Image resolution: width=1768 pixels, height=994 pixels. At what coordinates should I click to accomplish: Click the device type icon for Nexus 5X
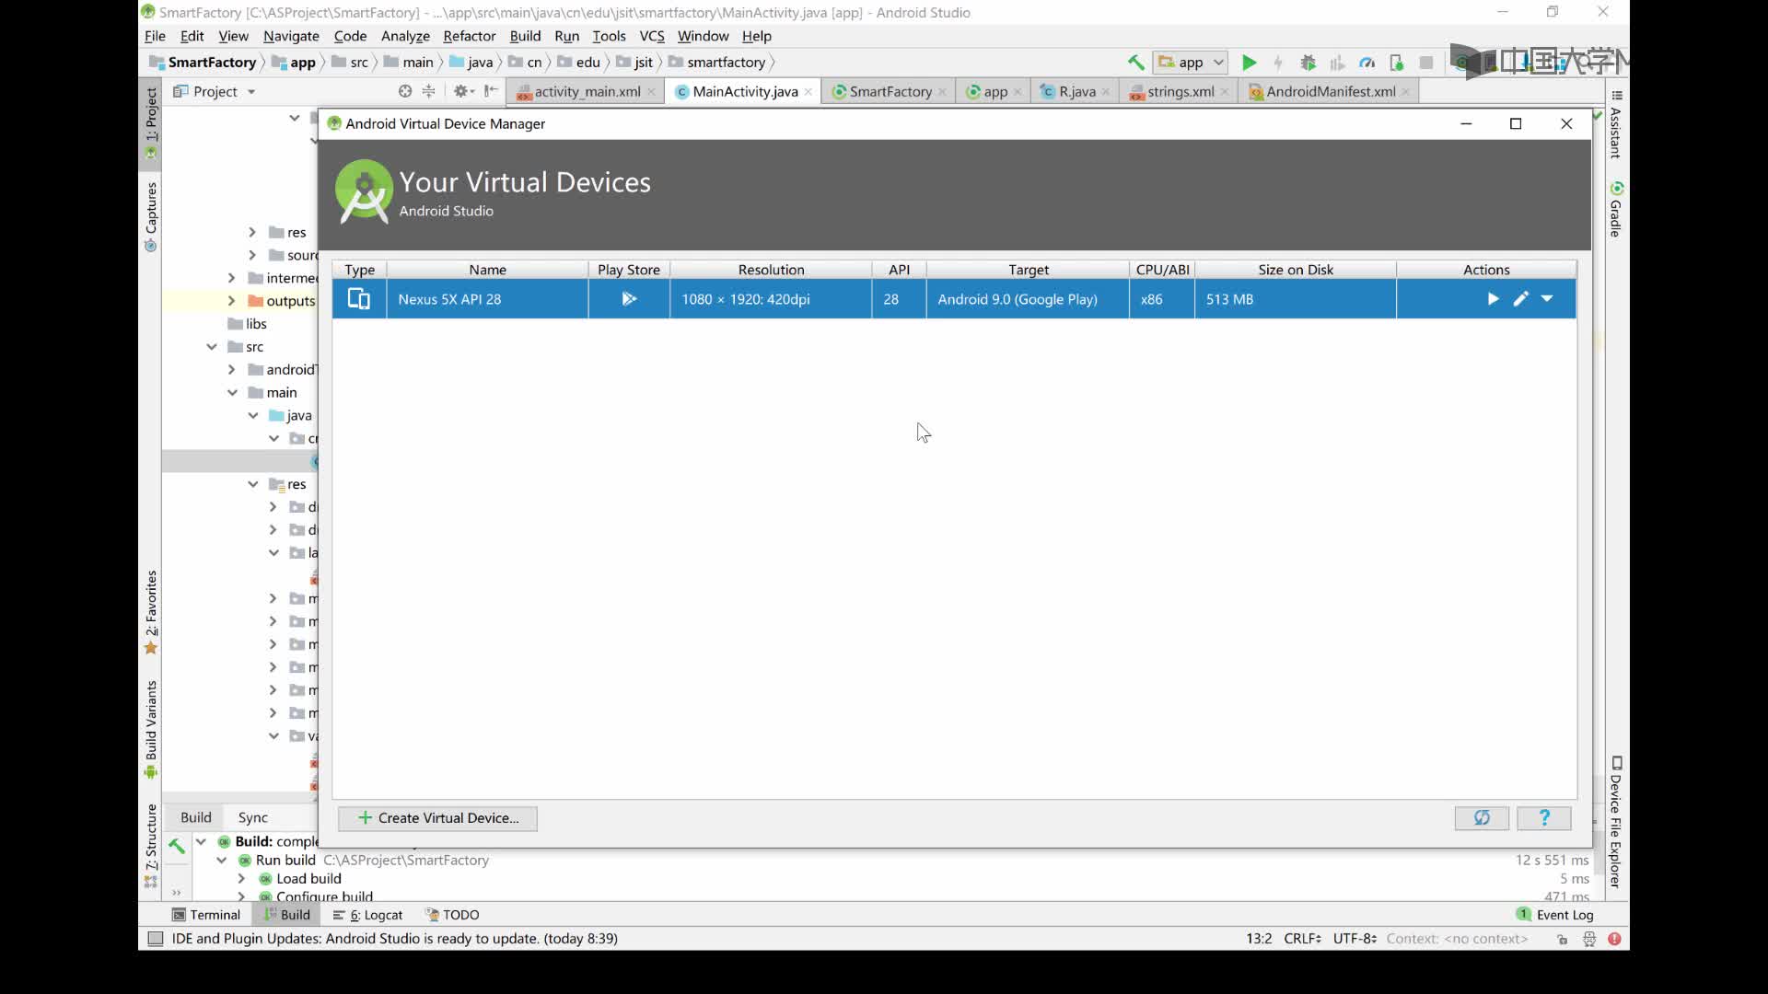pos(358,299)
